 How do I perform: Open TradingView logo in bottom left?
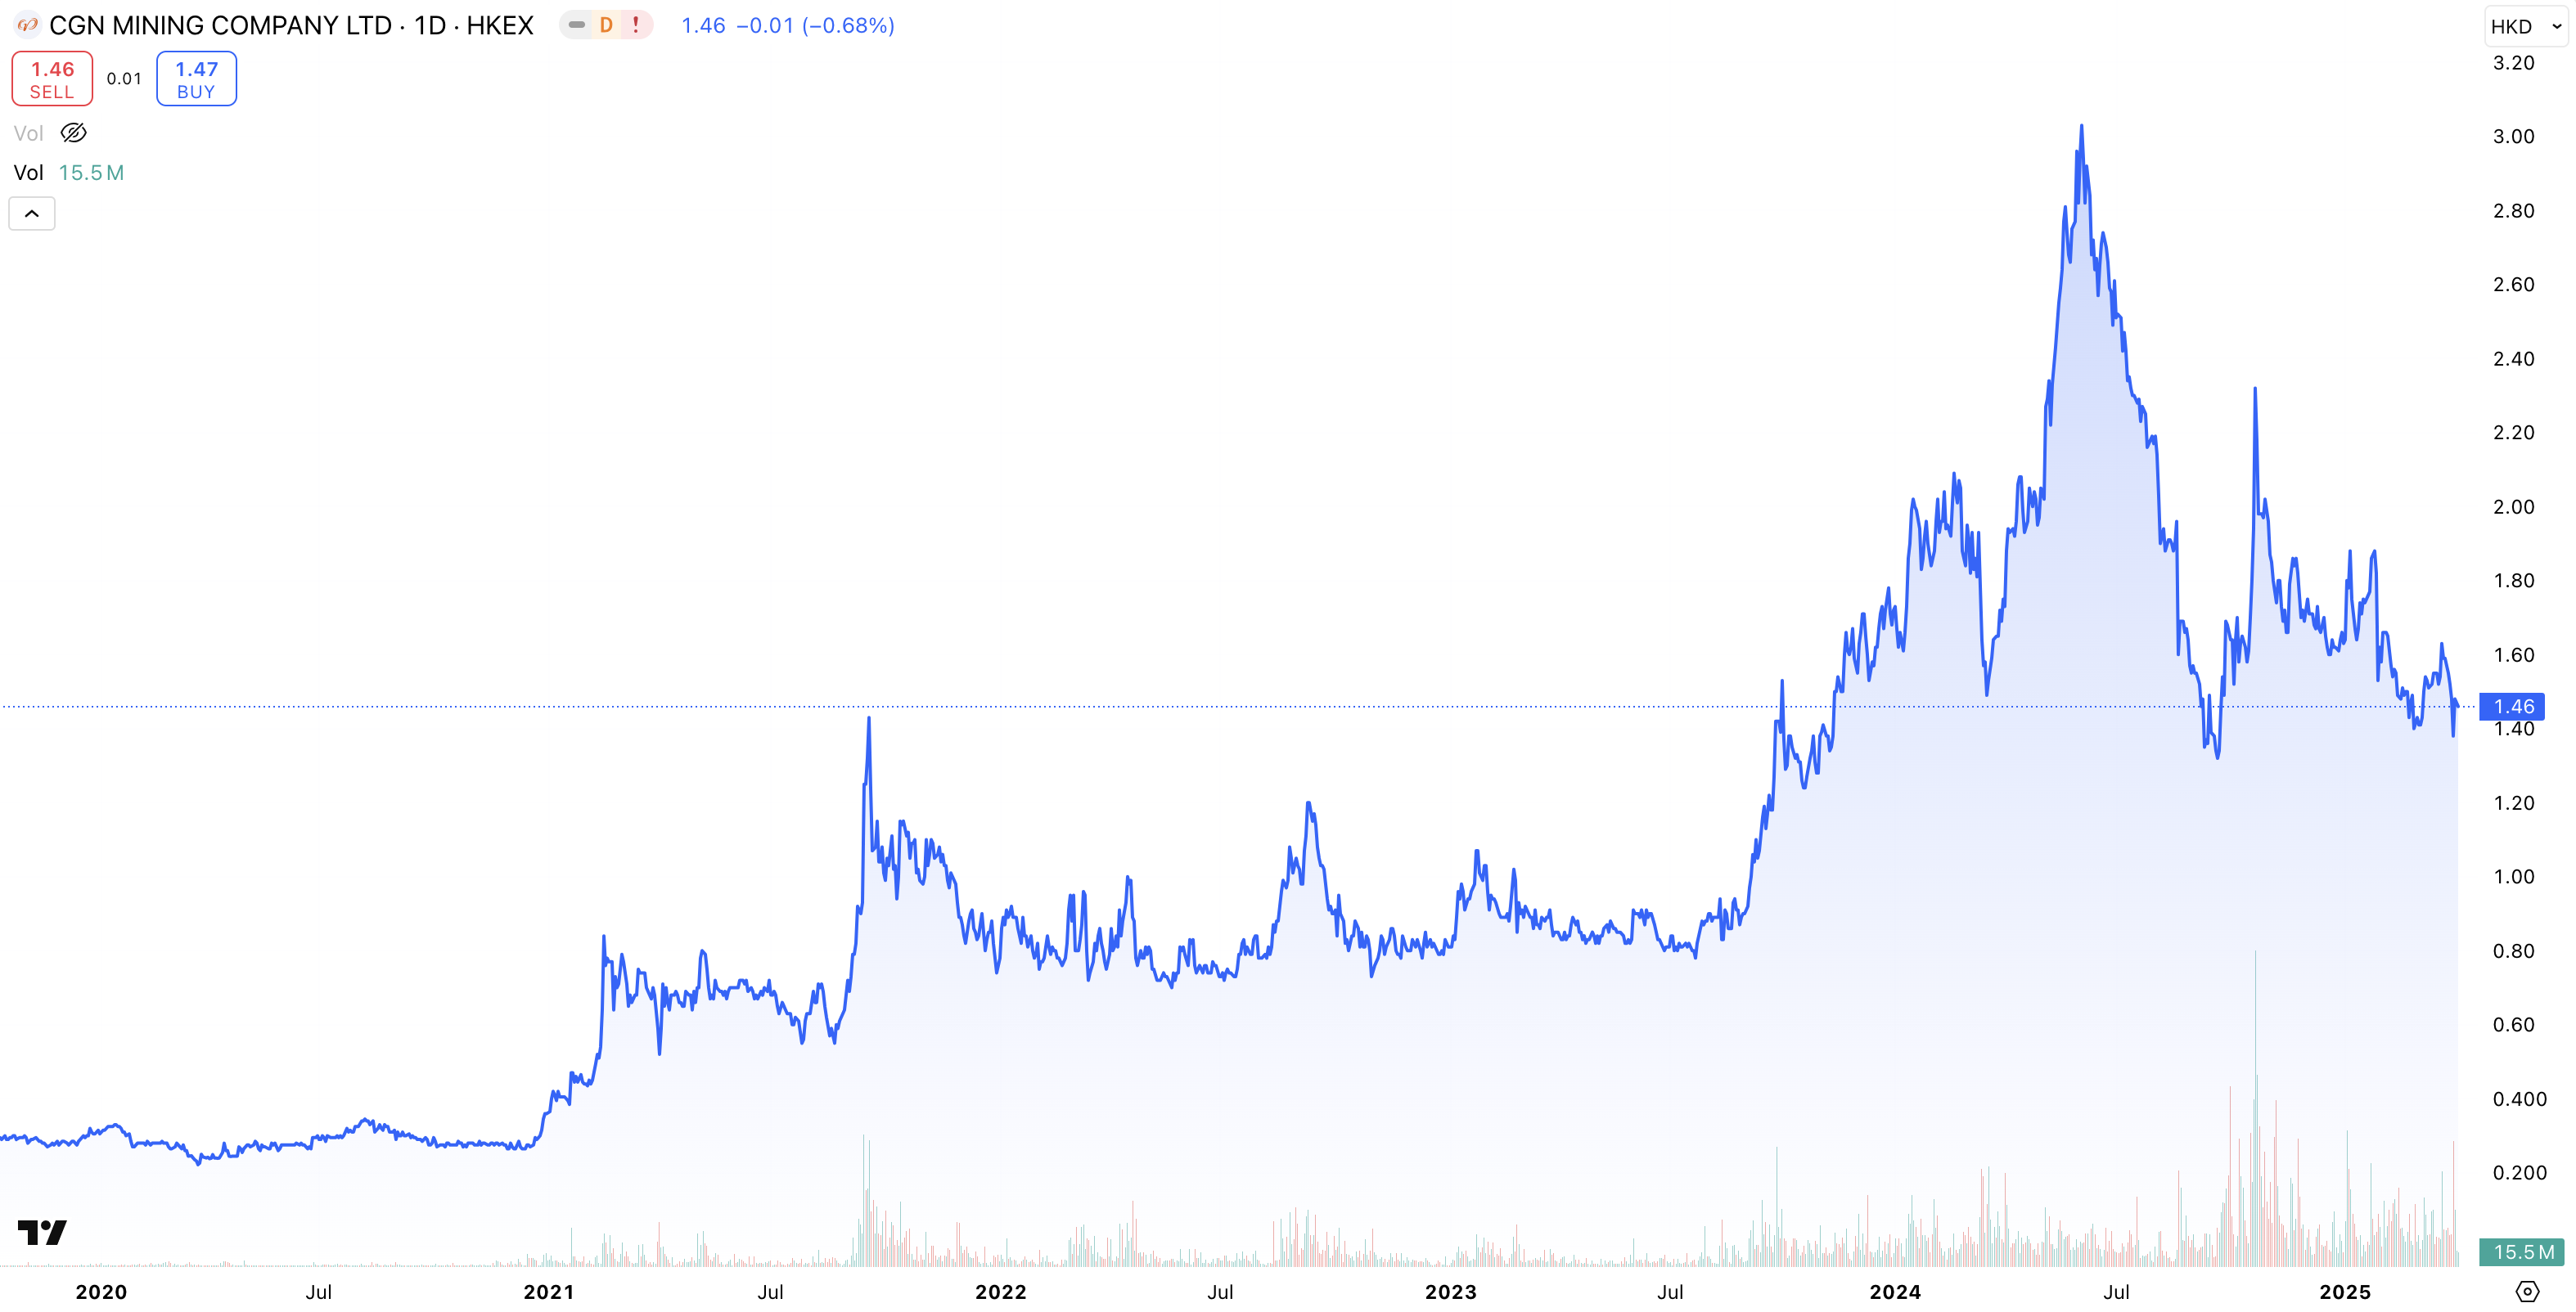pos(42,1232)
